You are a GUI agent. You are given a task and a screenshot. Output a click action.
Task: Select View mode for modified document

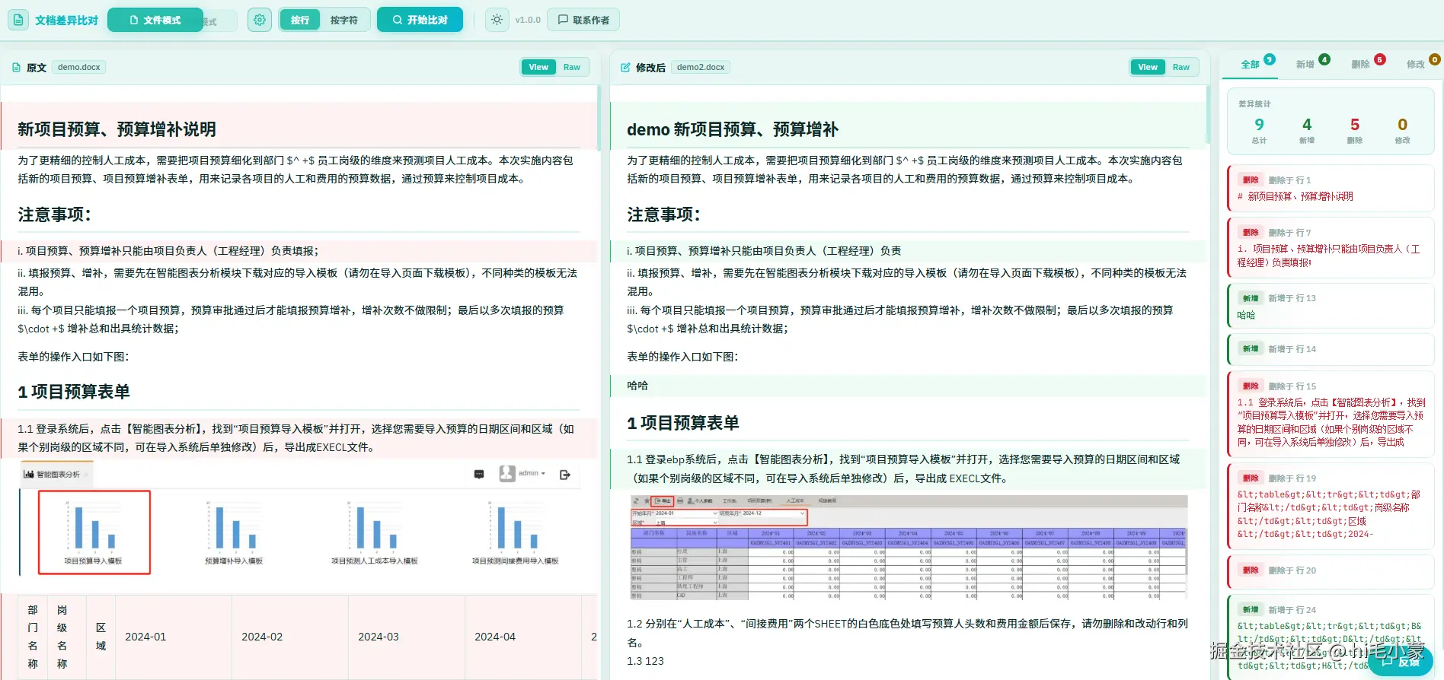(x=1148, y=67)
